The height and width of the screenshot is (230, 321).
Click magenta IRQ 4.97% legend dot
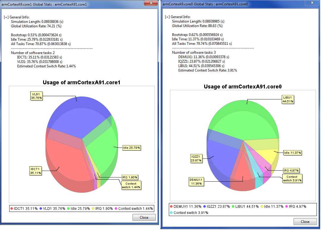pos(287,207)
